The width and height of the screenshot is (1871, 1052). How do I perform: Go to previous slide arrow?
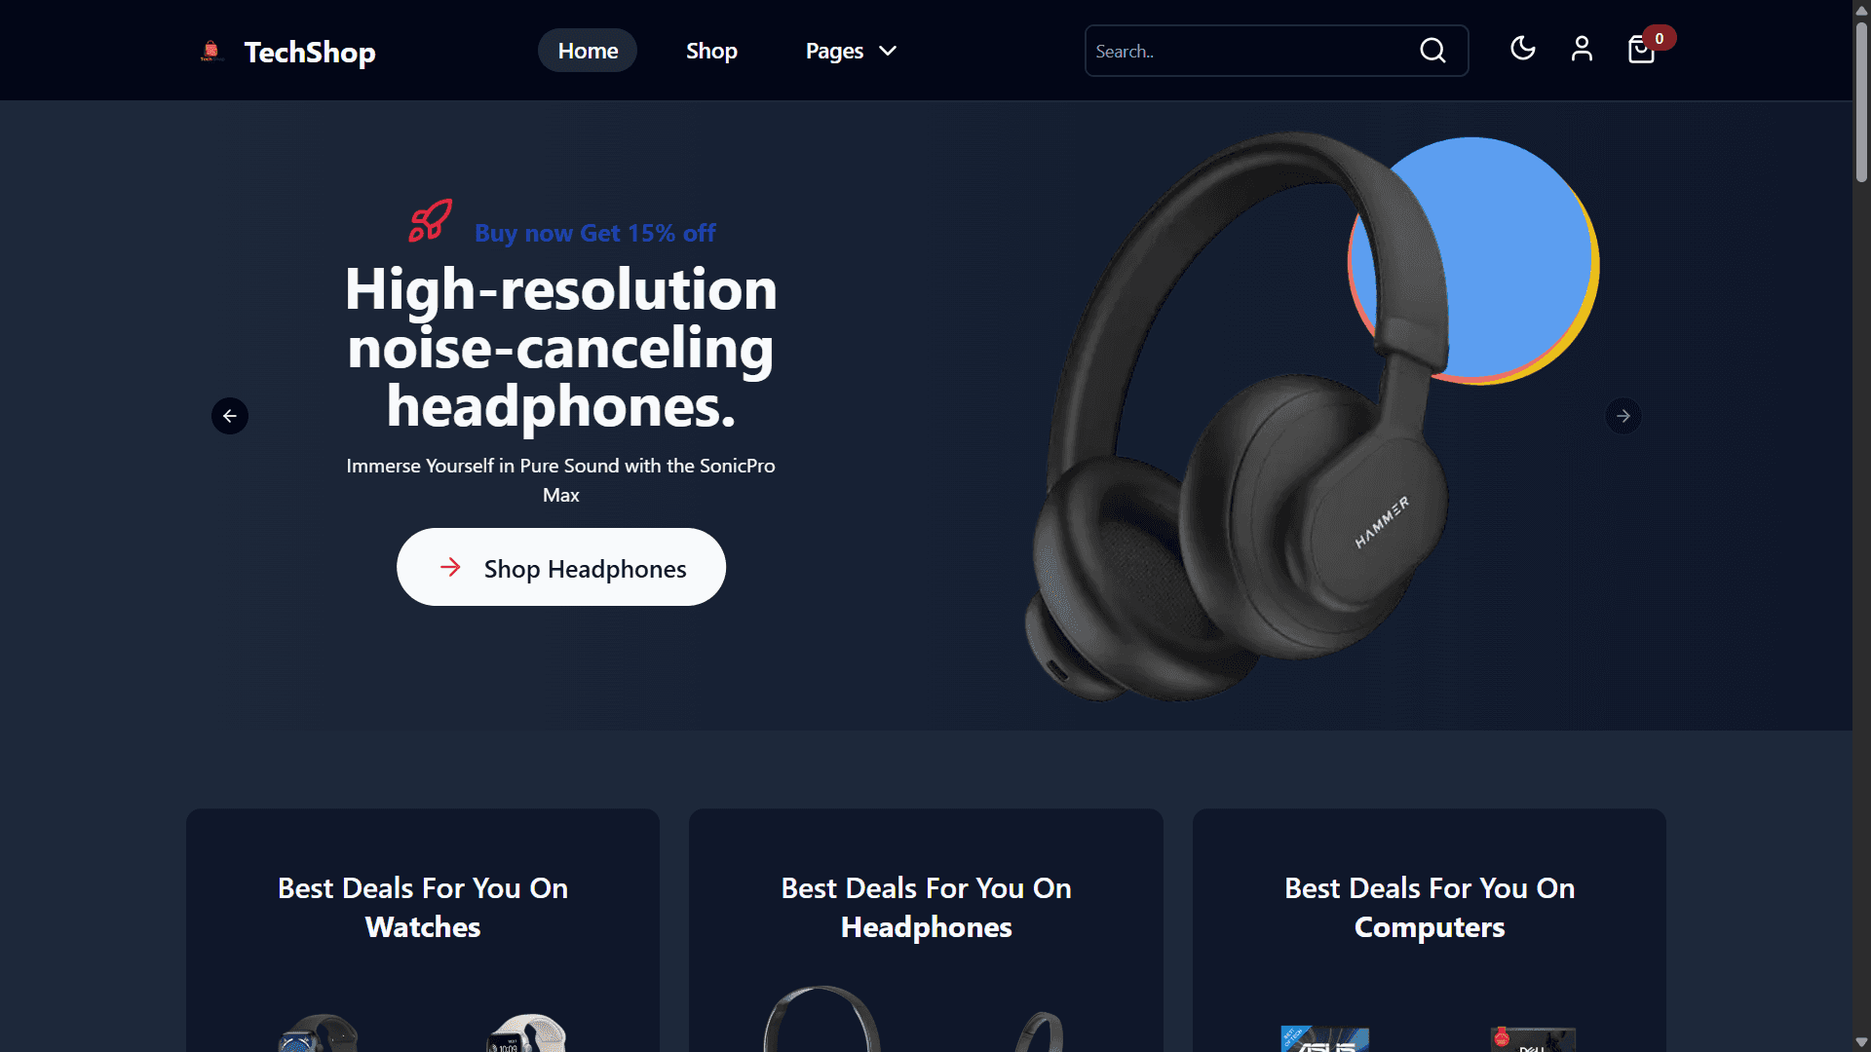coord(230,416)
